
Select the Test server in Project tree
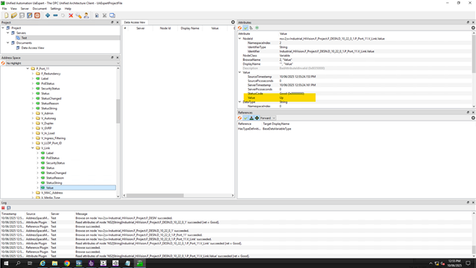point(24,38)
